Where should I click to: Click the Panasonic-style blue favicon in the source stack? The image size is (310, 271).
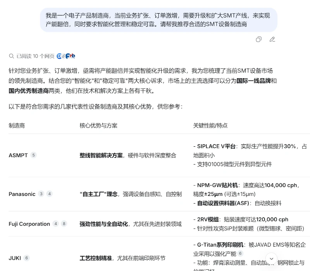[67, 56]
